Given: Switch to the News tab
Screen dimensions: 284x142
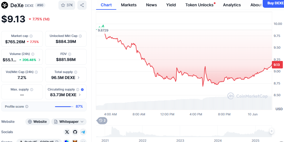Looking at the screenshot, I should tap(151, 5).
